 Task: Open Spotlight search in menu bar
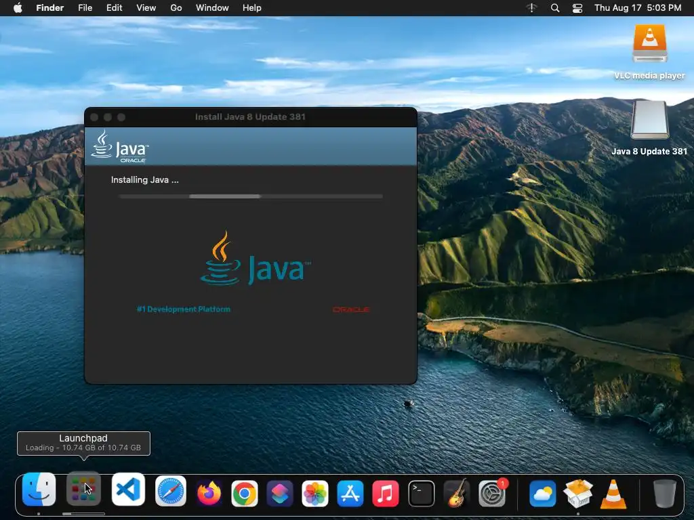click(x=555, y=8)
